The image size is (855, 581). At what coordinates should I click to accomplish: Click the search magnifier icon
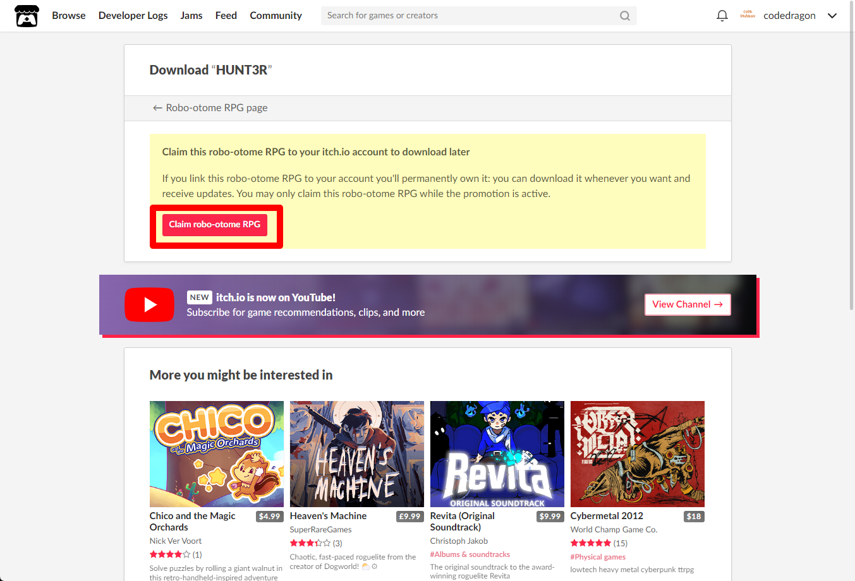tap(625, 16)
